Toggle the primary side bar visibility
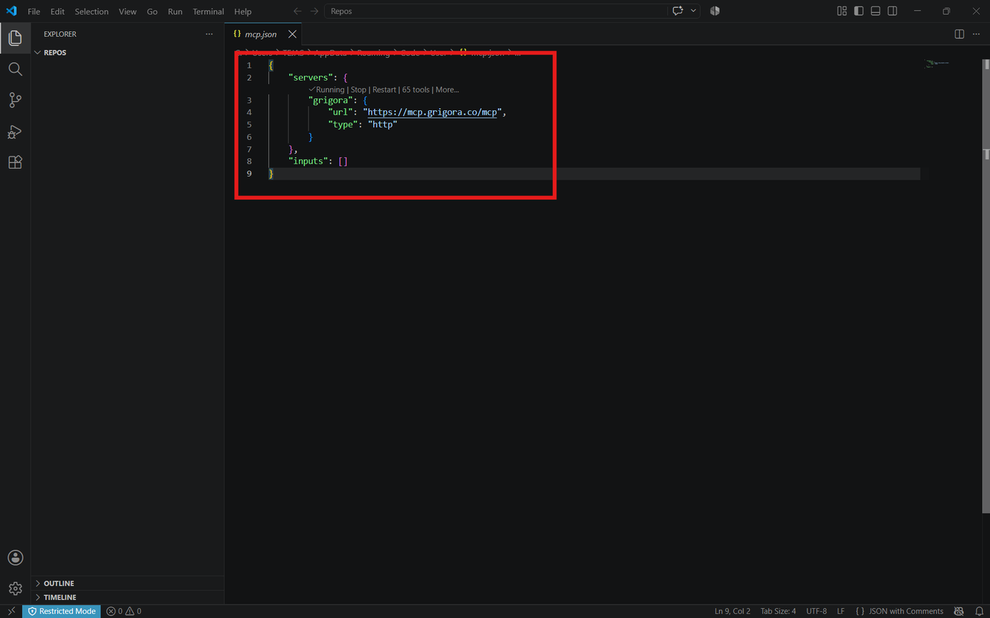The height and width of the screenshot is (618, 990). tap(858, 11)
